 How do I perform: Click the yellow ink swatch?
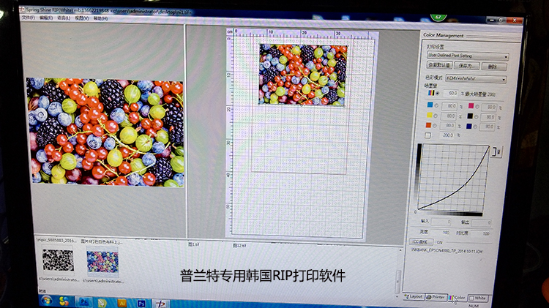coord(429,115)
